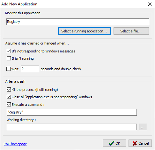Viewport: 155px width, 150px height.
Task: Enable the Wait seconds double-check option
Action: pos(9,69)
